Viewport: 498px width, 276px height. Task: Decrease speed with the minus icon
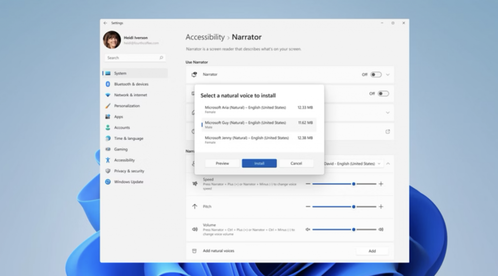(x=308, y=184)
